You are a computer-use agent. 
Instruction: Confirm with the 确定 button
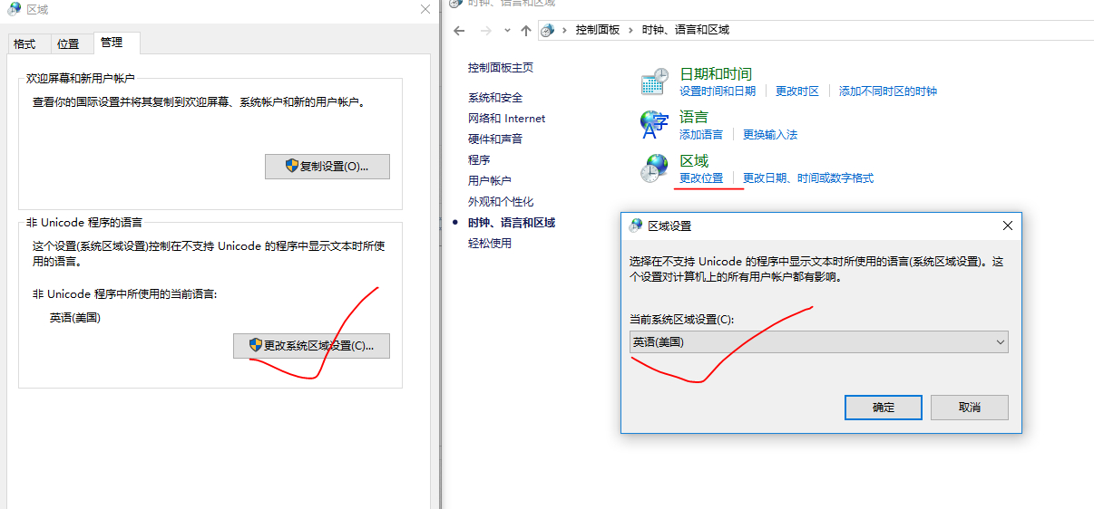click(x=884, y=408)
